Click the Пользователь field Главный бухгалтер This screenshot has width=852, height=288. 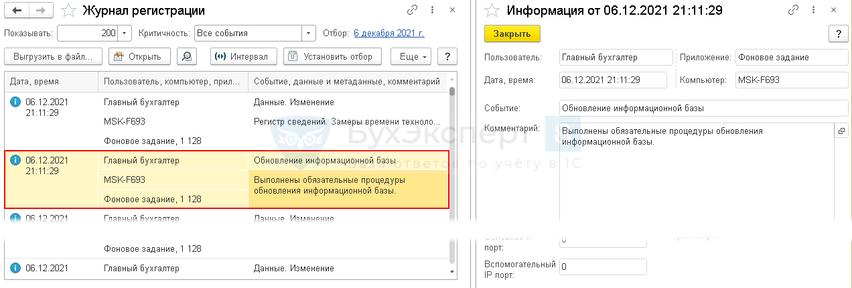[x=616, y=58]
